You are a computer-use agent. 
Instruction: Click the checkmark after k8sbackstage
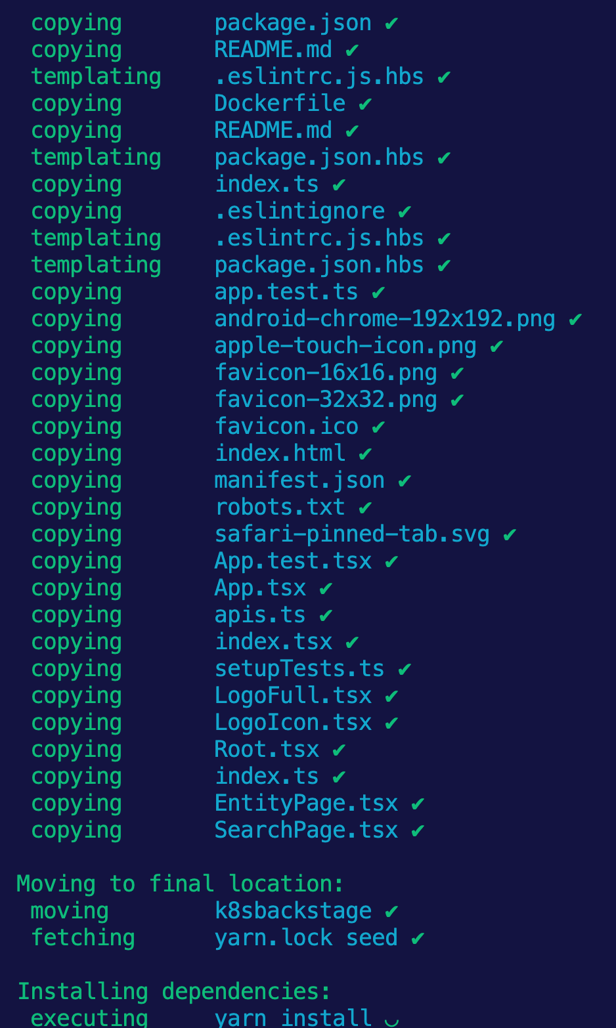click(x=391, y=912)
